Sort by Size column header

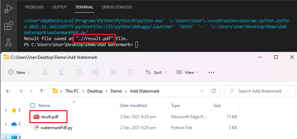[217, 106]
